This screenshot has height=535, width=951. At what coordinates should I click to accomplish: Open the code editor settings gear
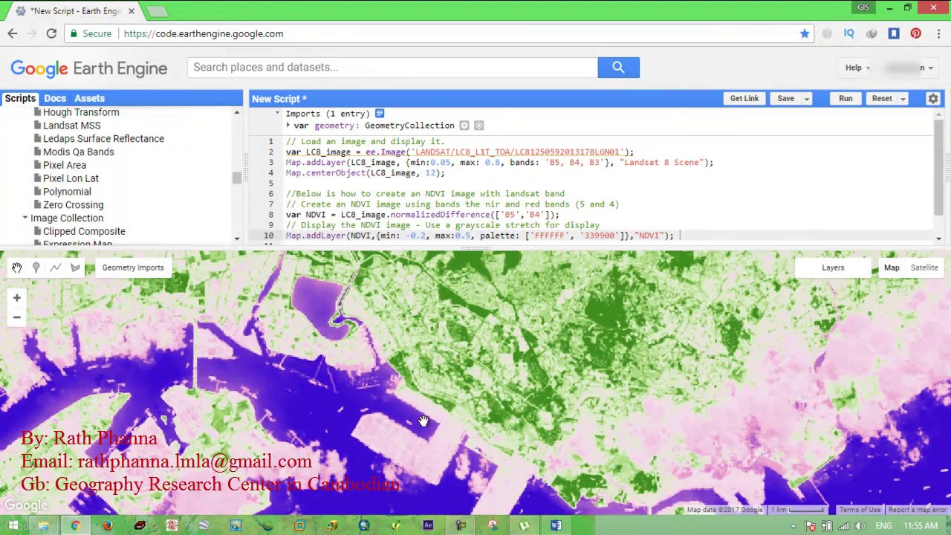[x=933, y=98]
